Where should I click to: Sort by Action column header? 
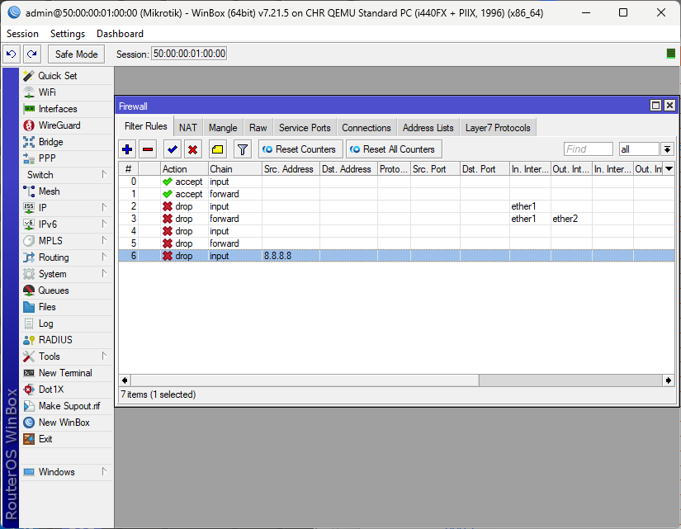click(184, 169)
